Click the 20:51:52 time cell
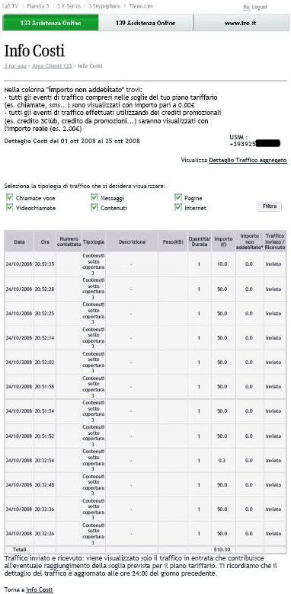 click(45, 436)
